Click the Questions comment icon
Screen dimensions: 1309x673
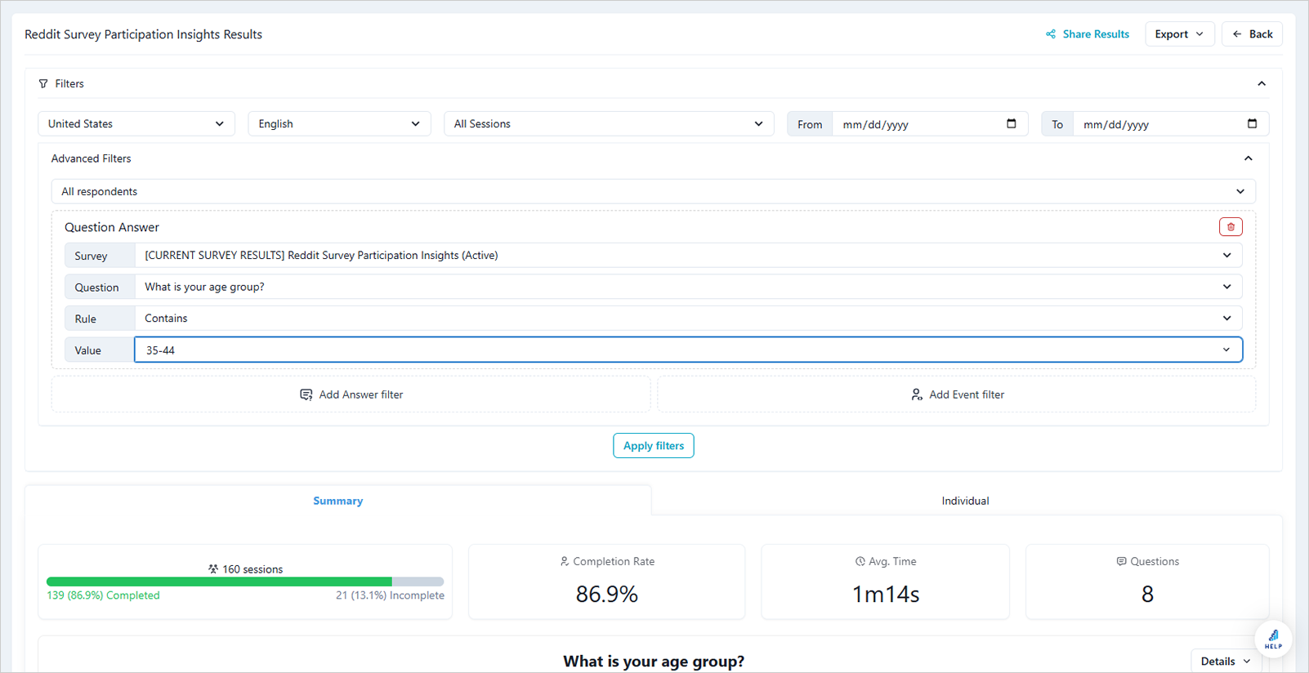click(x=1122, y=561)
